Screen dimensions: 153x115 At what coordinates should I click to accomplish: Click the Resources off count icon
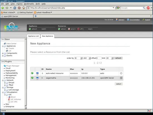(x=78, y=29)
